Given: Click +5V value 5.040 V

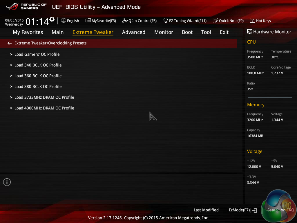Looking at the screenshot, I should [277, 166].
